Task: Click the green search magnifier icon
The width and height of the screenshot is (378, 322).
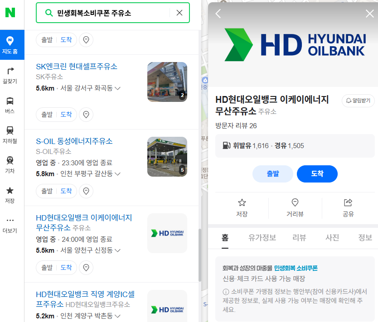Action: point(49,13)
